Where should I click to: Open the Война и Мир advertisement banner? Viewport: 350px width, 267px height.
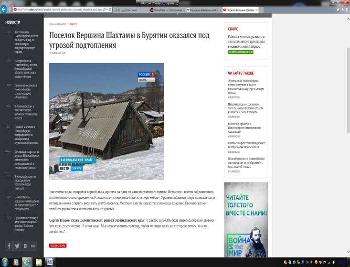point(245,219)
